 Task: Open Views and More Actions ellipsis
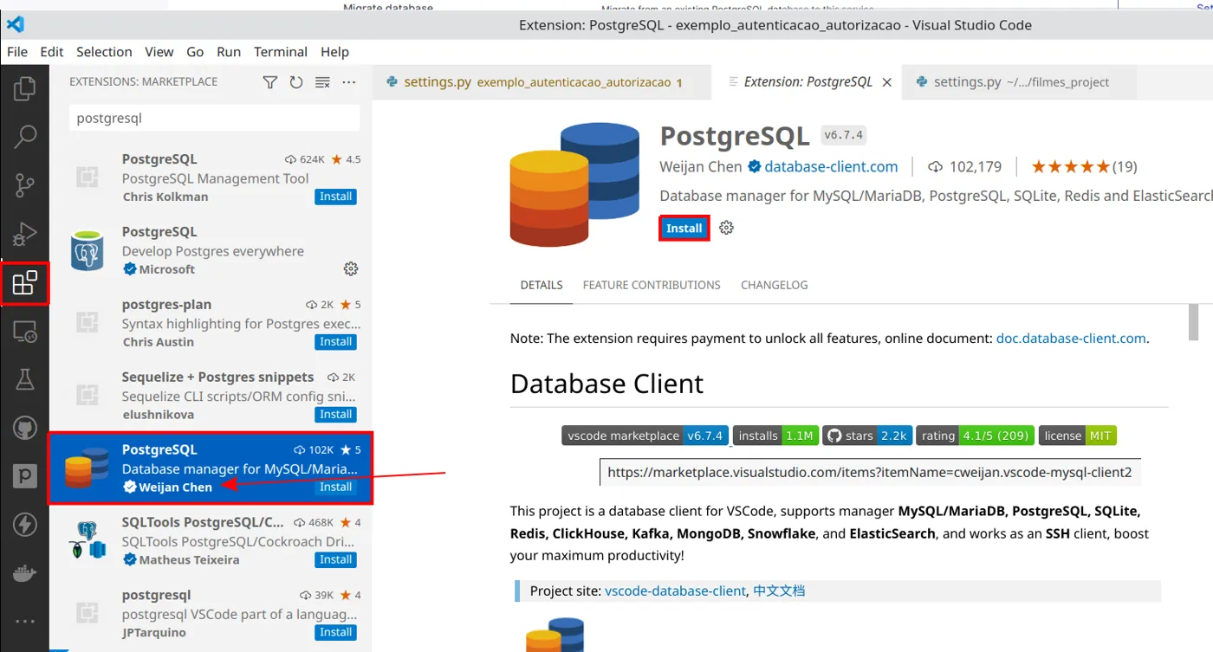(x=349, y=82)
